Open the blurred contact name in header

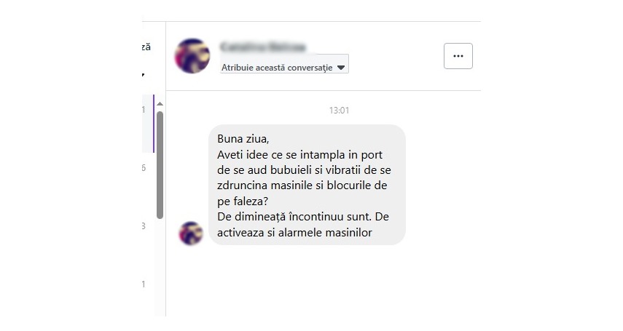point(264,47)
